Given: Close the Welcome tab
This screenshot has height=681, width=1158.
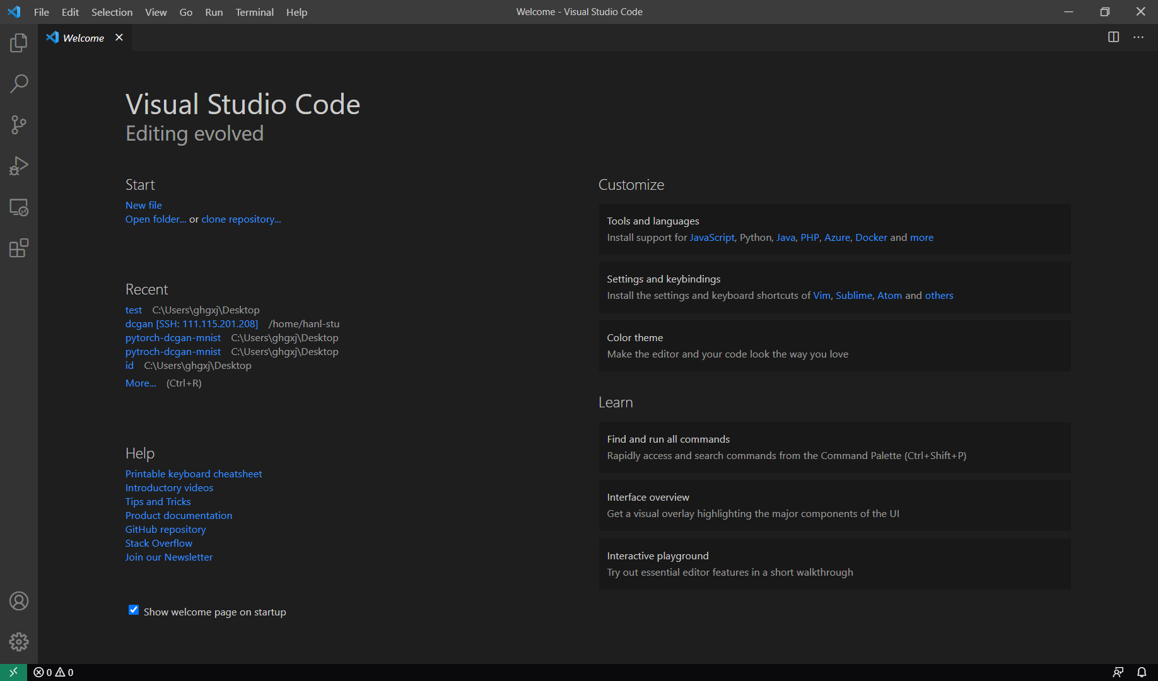Looking at the screenshot, I should click(x=119, y=38).
